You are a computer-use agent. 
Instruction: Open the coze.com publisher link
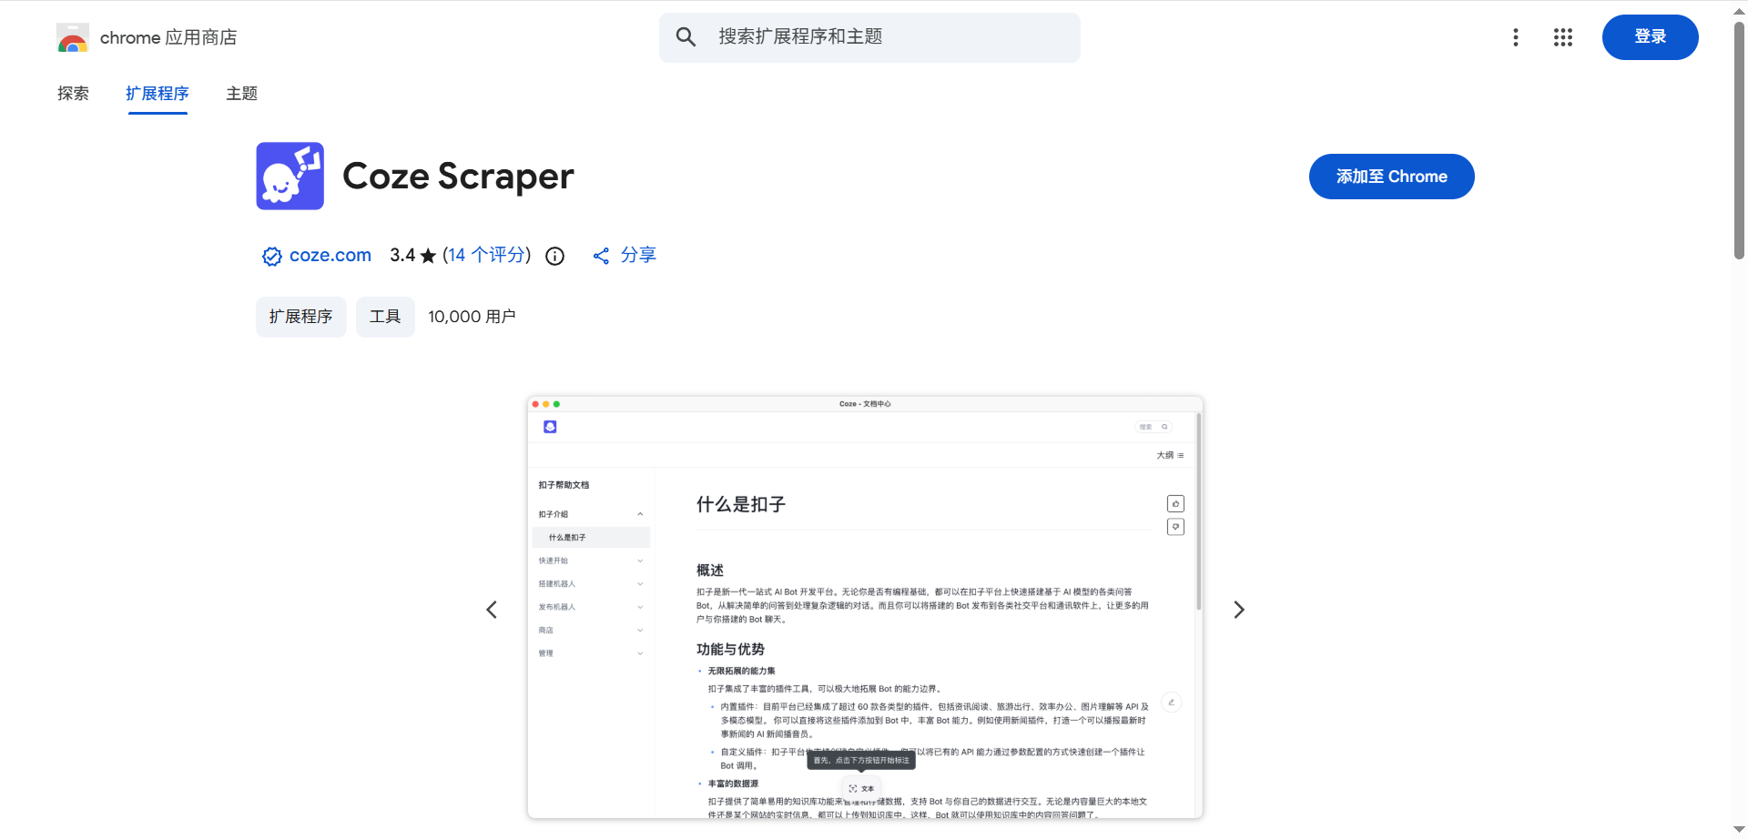[x=330, y=256]
